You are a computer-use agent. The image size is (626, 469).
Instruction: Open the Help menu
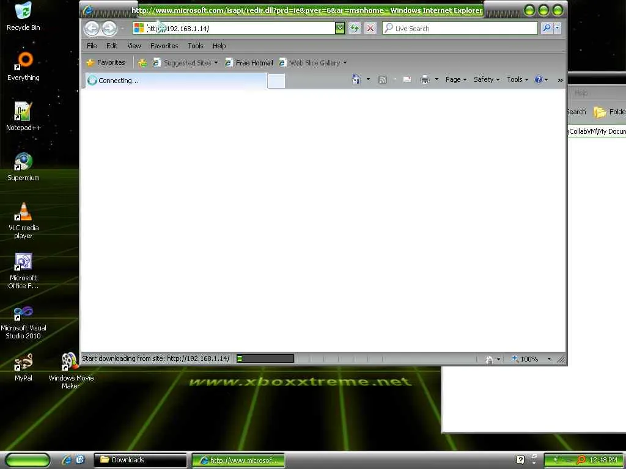coord(219,46)
